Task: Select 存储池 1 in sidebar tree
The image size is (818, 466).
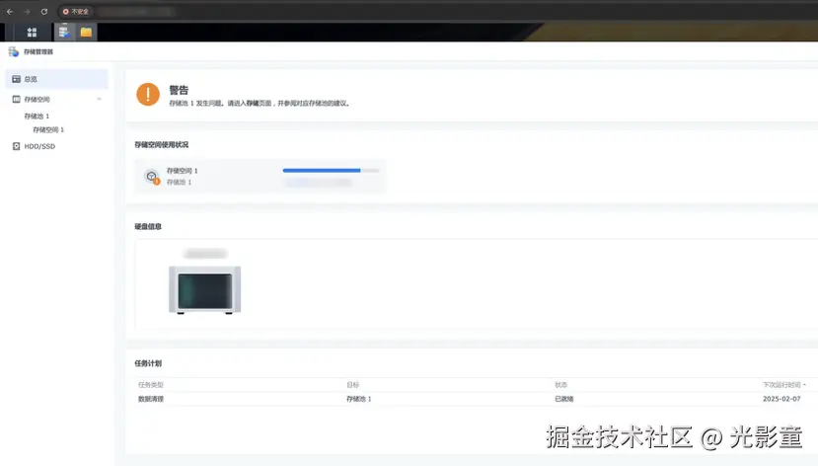Action: (x=37, y=116)
